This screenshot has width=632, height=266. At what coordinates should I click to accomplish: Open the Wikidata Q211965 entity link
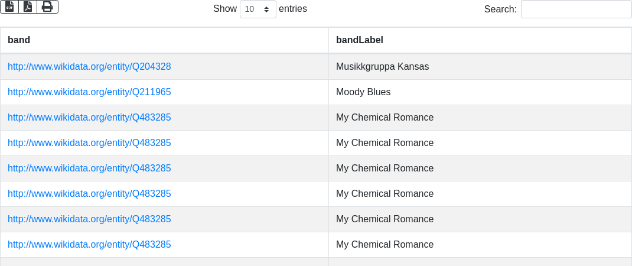click(x=89, y=92)
